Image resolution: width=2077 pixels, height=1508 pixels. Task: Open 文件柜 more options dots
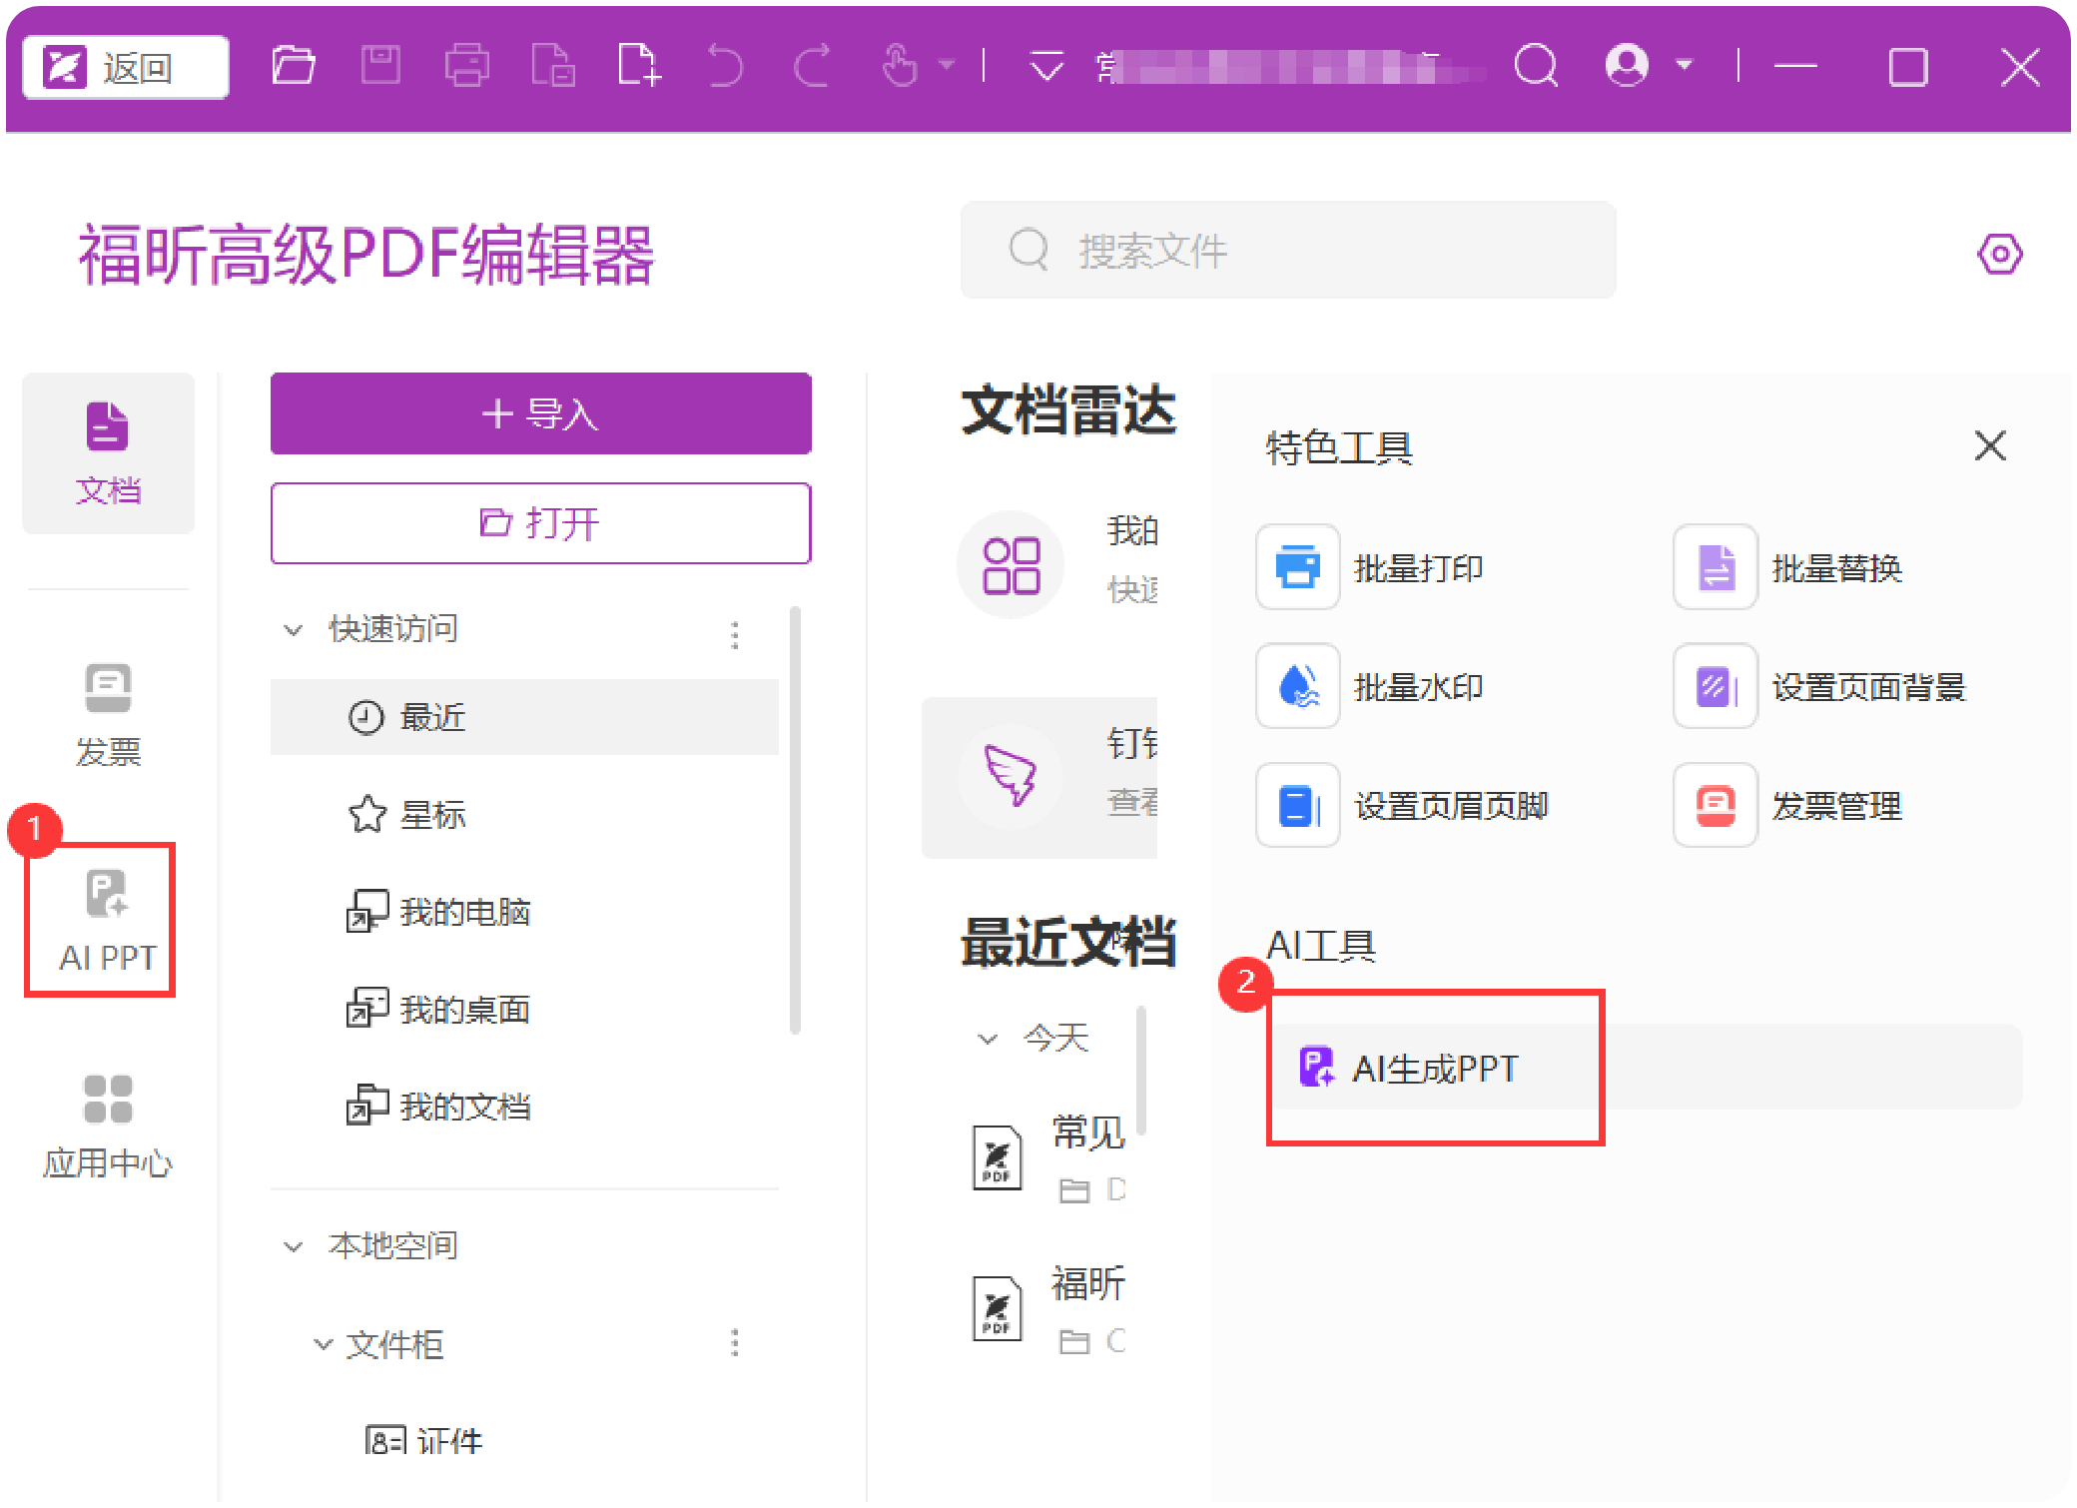(x=735, y=1342)
